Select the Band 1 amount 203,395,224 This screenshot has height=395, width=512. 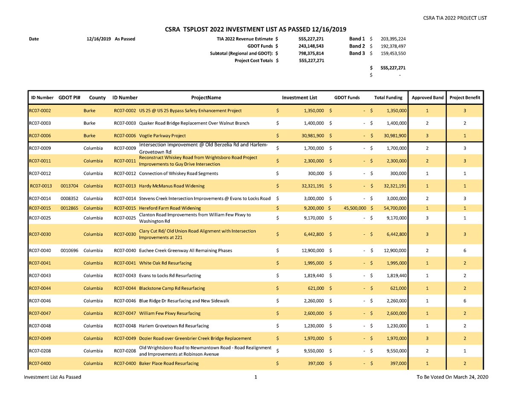(x=393, y=39)
